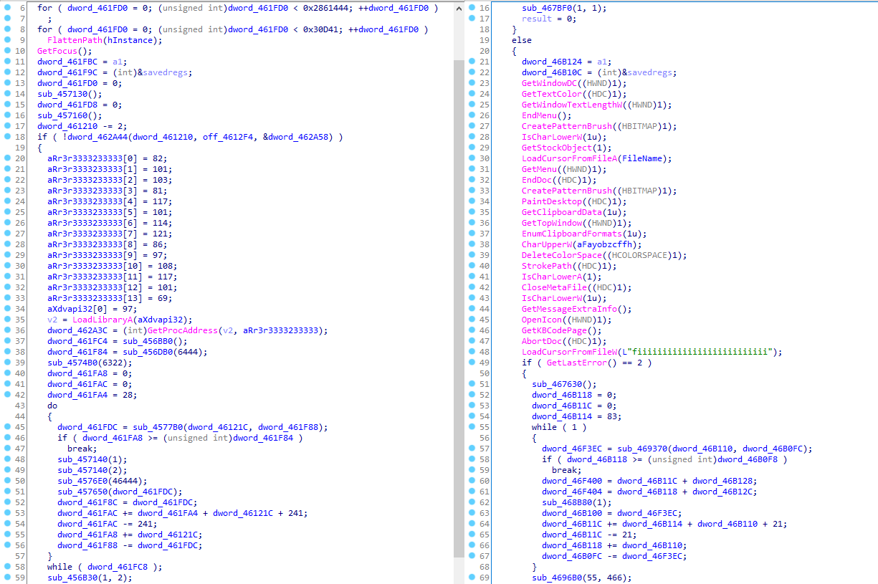Select the sub_457160 call
Screen dimensions: 878x584
pyautogui.click(x=62, y=115)
